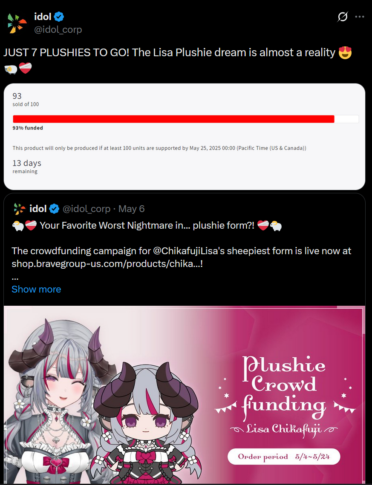Open the shop.bravegroup-us.com product link
Viewport: 372px width, 485px height.
(107, 264)
